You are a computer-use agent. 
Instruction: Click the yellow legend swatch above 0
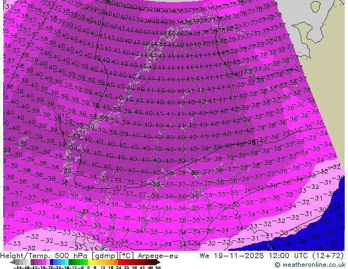pyautogui.click(x=90, y=262)
